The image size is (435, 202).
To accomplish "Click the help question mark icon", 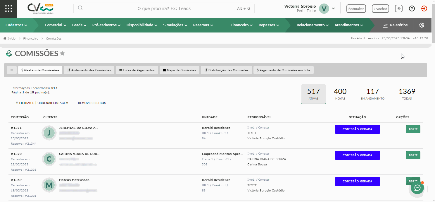I will pos(412,9).
